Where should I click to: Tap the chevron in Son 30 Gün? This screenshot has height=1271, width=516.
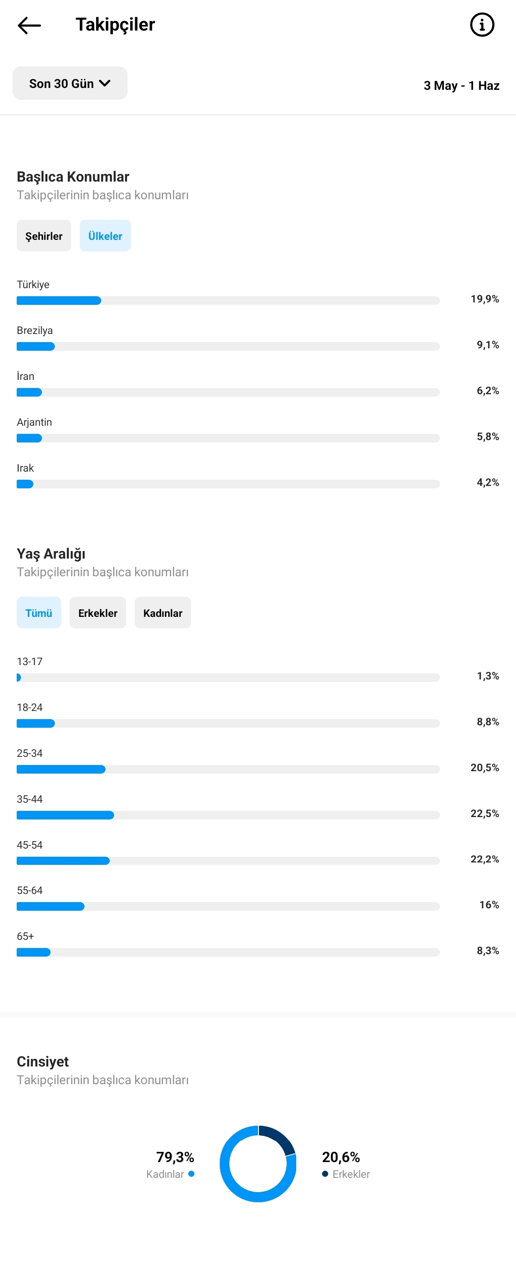(x=105, y=84)
